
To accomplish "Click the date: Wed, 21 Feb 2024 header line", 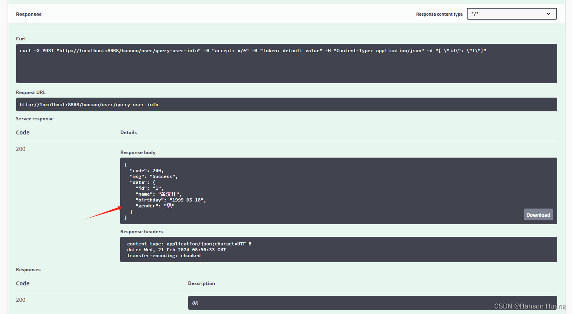I will point(177,250).
